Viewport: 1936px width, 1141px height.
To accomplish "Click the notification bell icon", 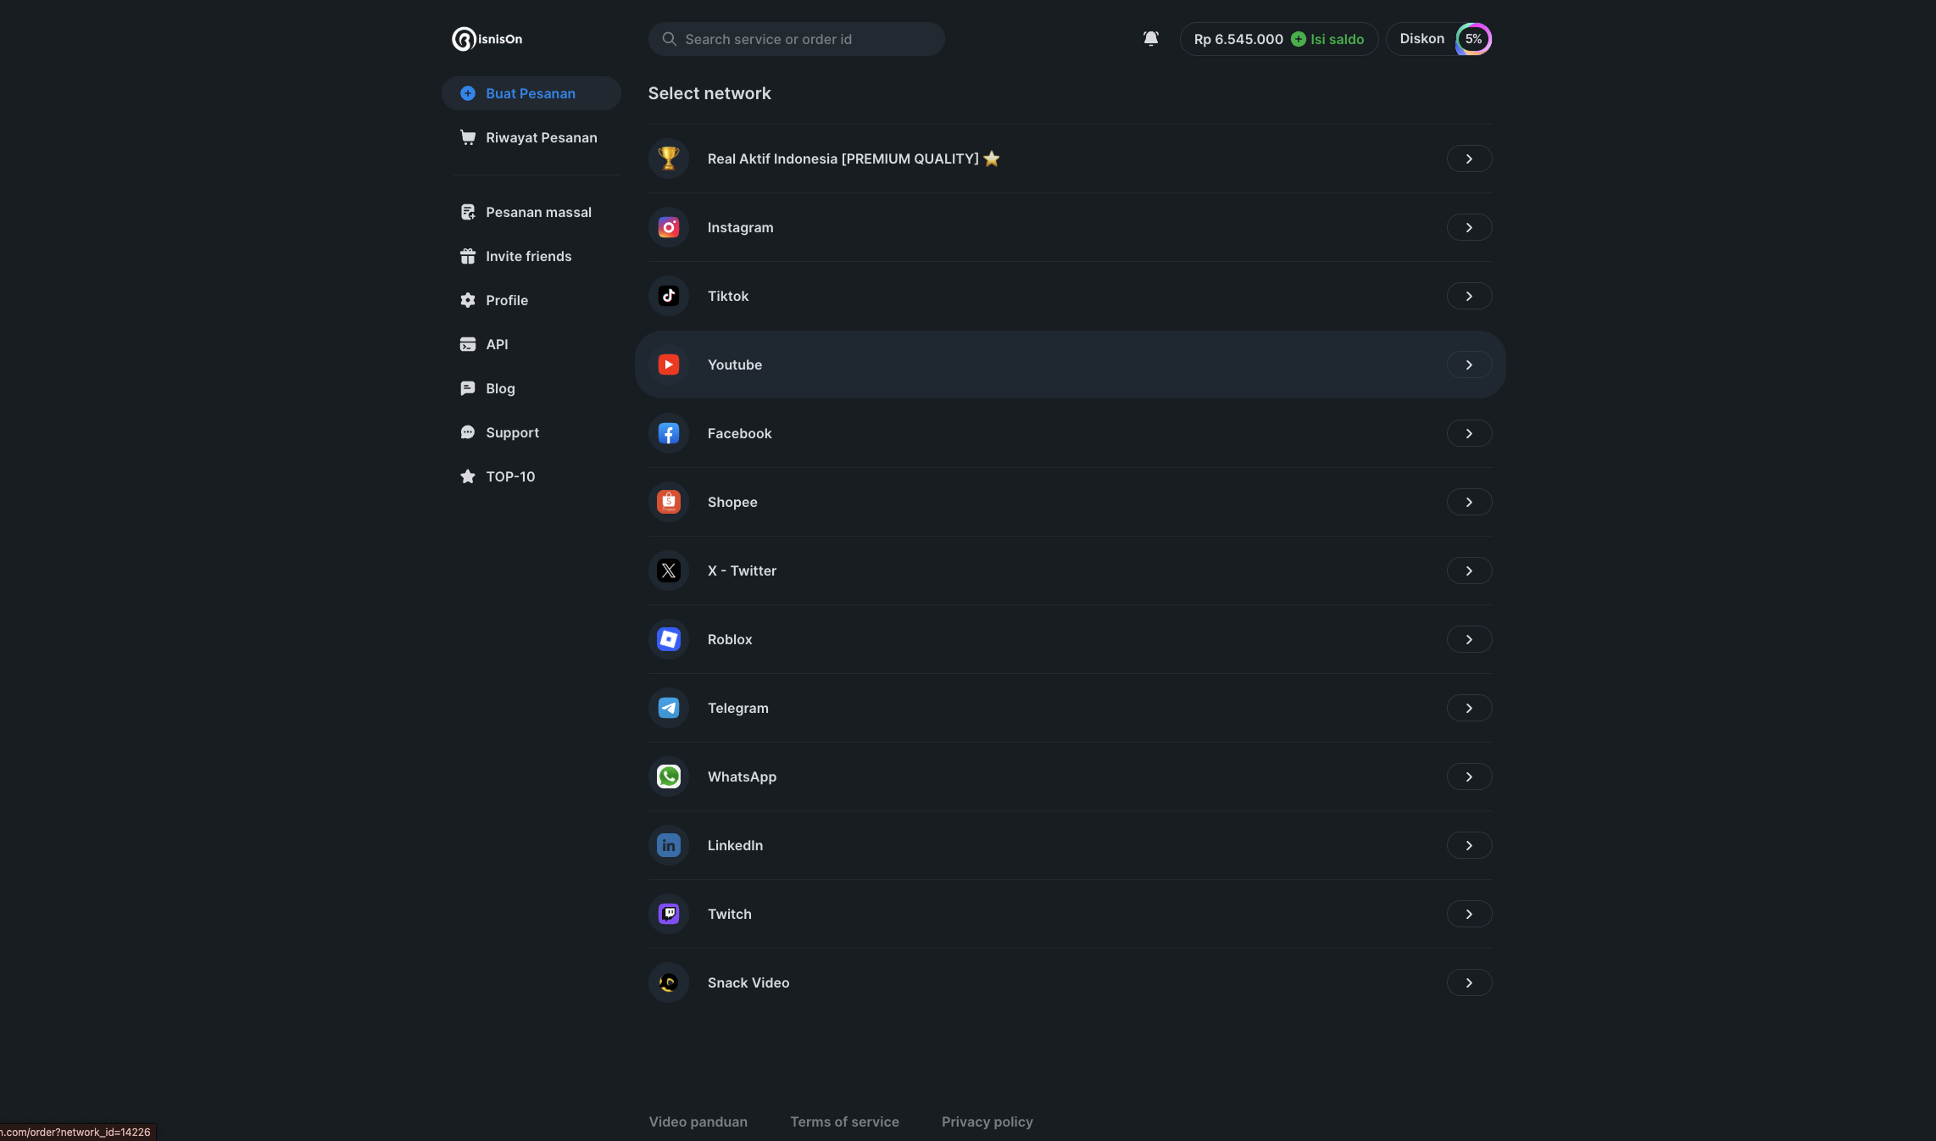I will point(1150,39).
